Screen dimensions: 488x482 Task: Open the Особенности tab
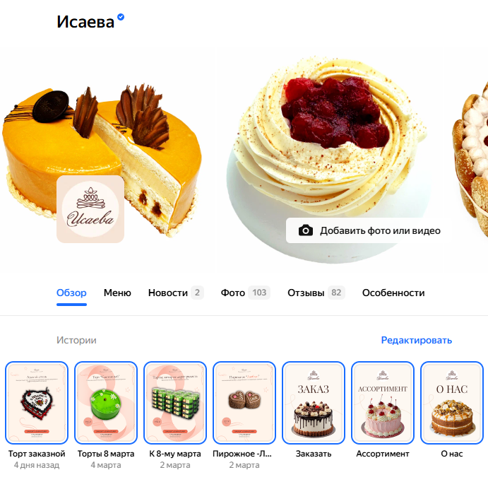393,293
